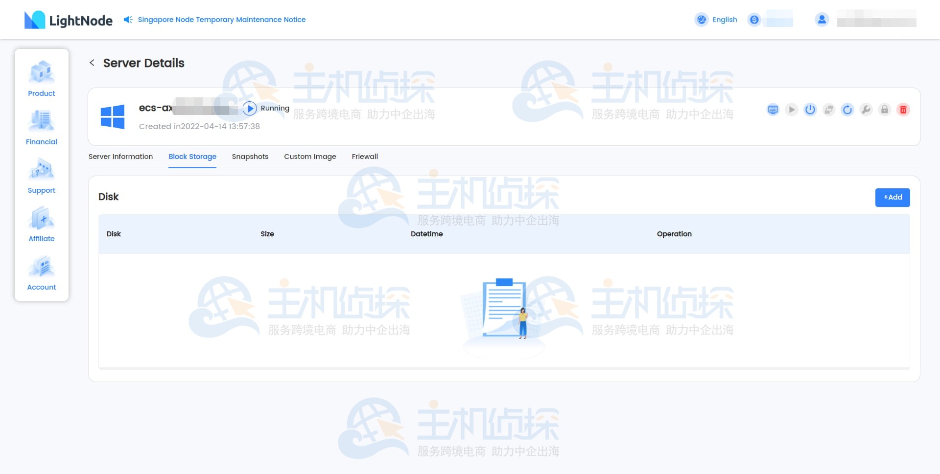Open the Friewall tab

click(x=365, y=157)
